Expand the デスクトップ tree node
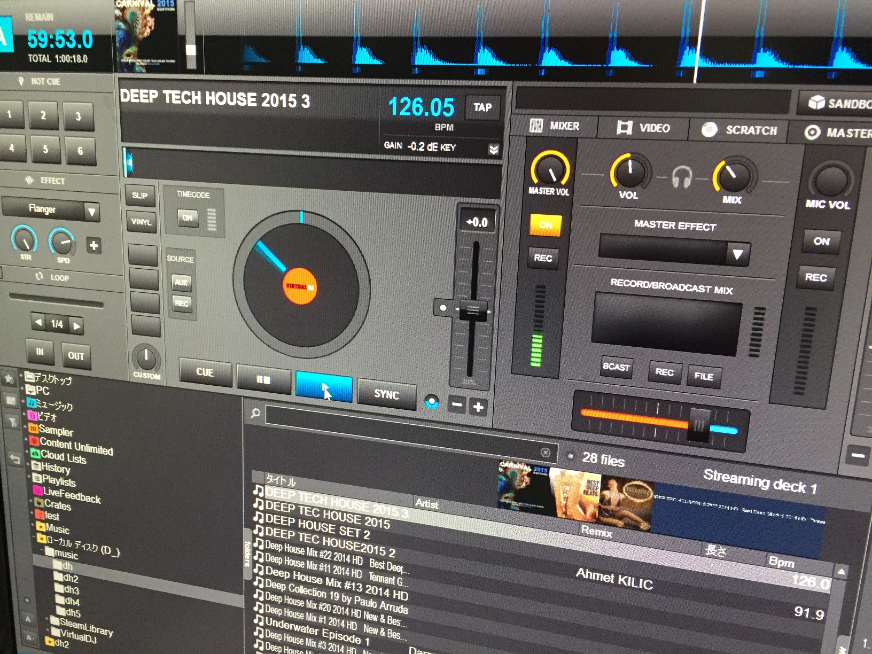872x654 pixels. pyautogui.click(x=21, y=375)
